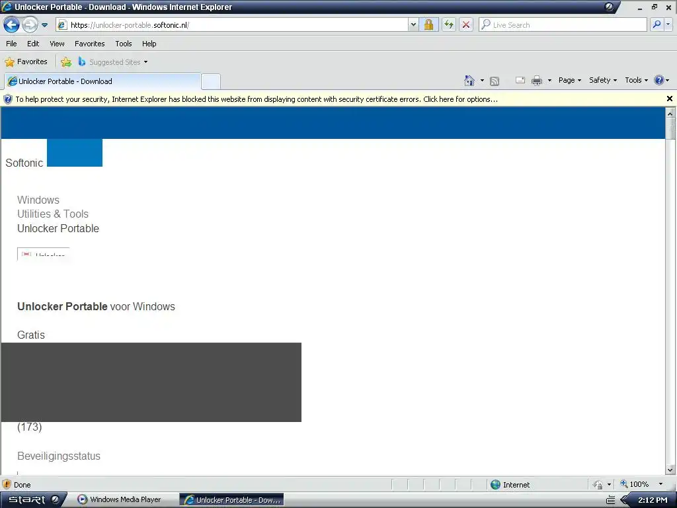Select the Unlocker Portable - Download tab

[x=102, y=81]
